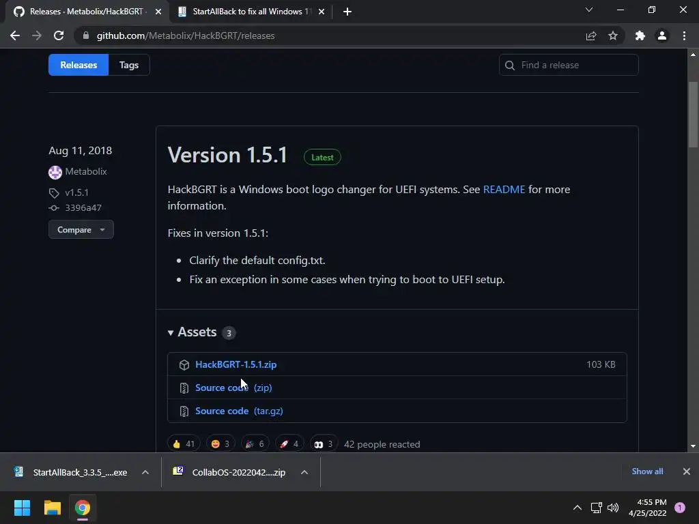Open the README link
Viewport: 699px width, 524px height.
point(504,190)
